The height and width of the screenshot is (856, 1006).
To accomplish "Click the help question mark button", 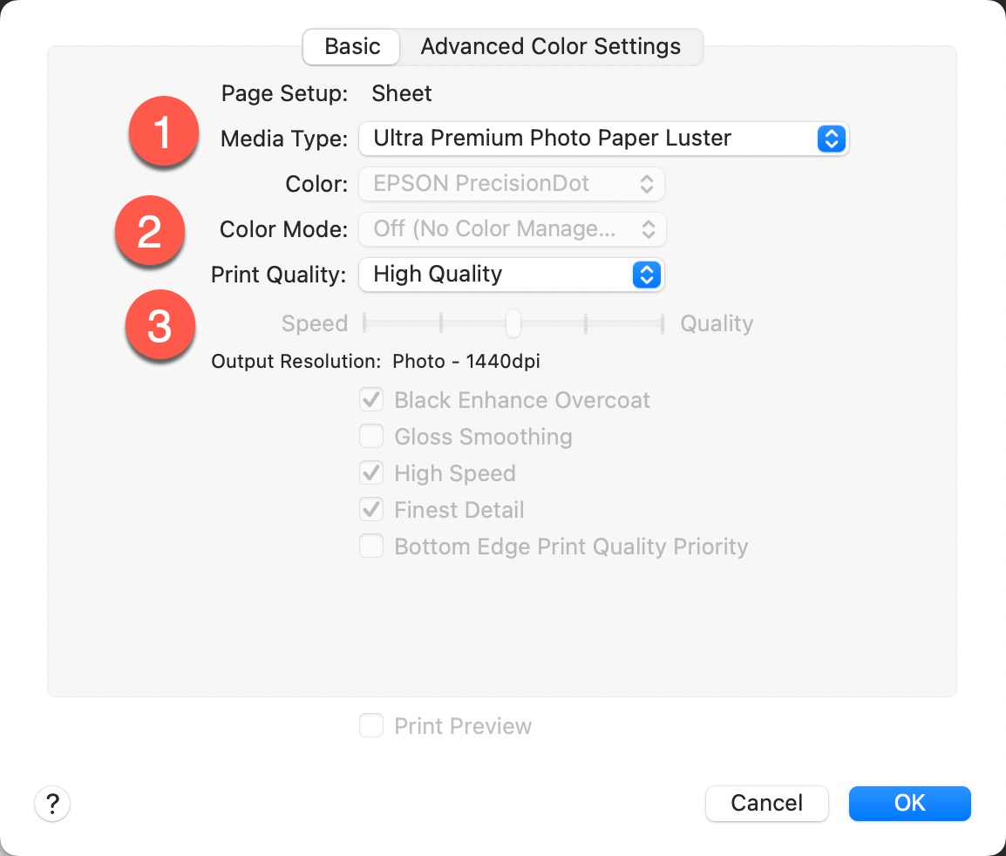I will click(x=52, y=803).
